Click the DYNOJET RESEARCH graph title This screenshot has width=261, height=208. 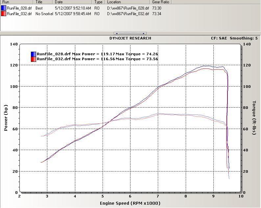130,38
